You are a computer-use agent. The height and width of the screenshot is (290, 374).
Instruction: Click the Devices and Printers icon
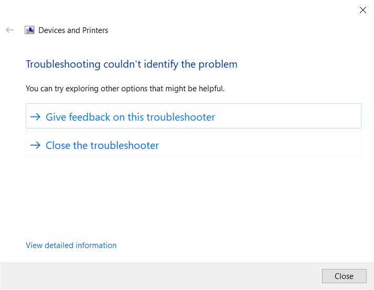pyautogui.click(x=29, y=30)
